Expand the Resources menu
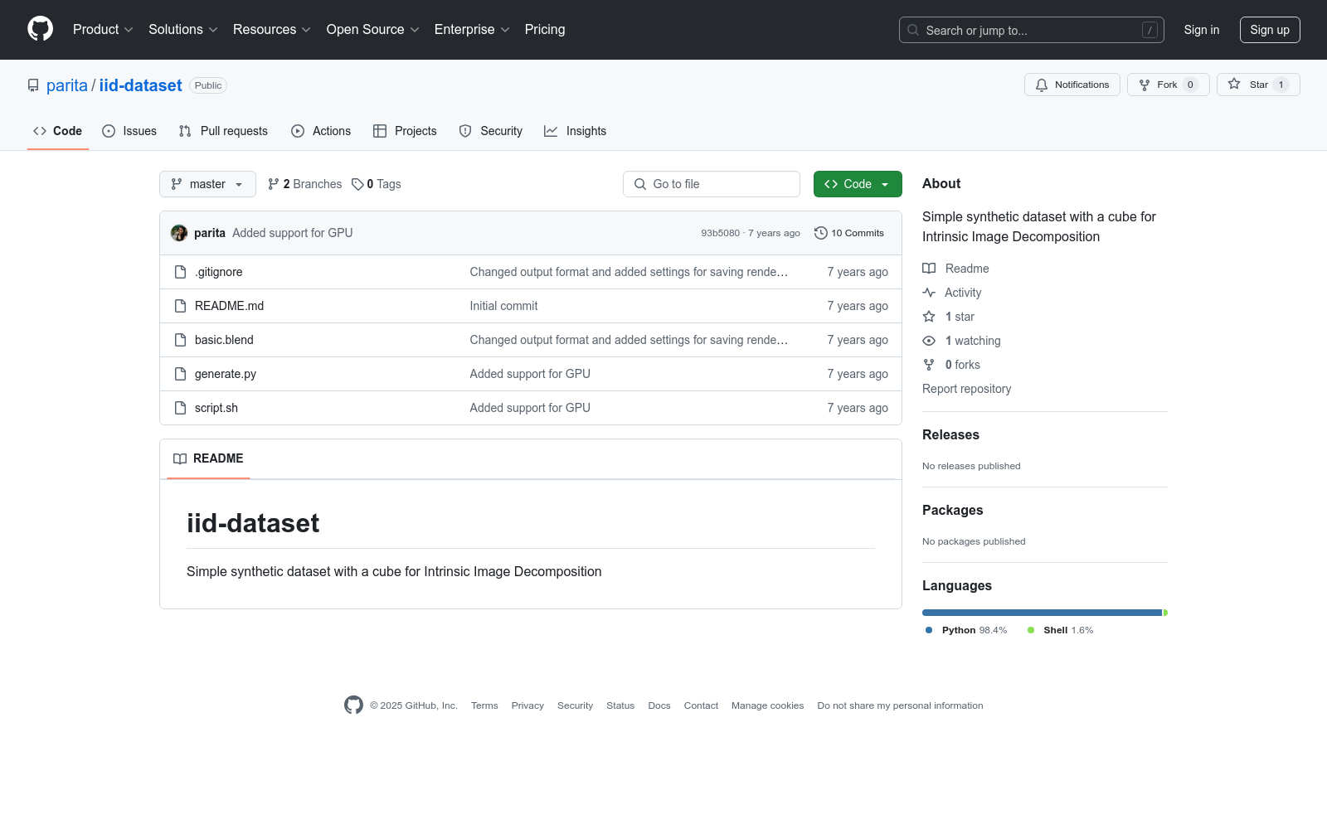The image size is (1327, 829). (x=272, y=29)
